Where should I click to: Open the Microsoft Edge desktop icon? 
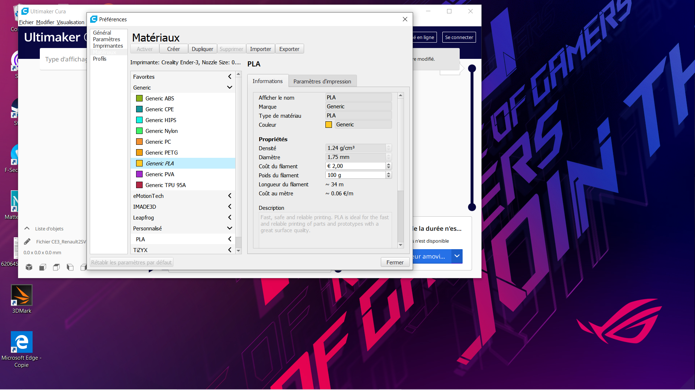pyautogui.click(x=22, y=342)
